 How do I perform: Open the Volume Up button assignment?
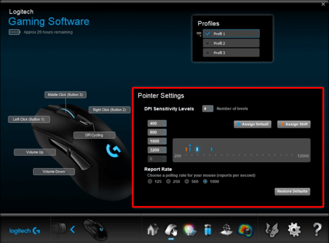coord(35,152)
